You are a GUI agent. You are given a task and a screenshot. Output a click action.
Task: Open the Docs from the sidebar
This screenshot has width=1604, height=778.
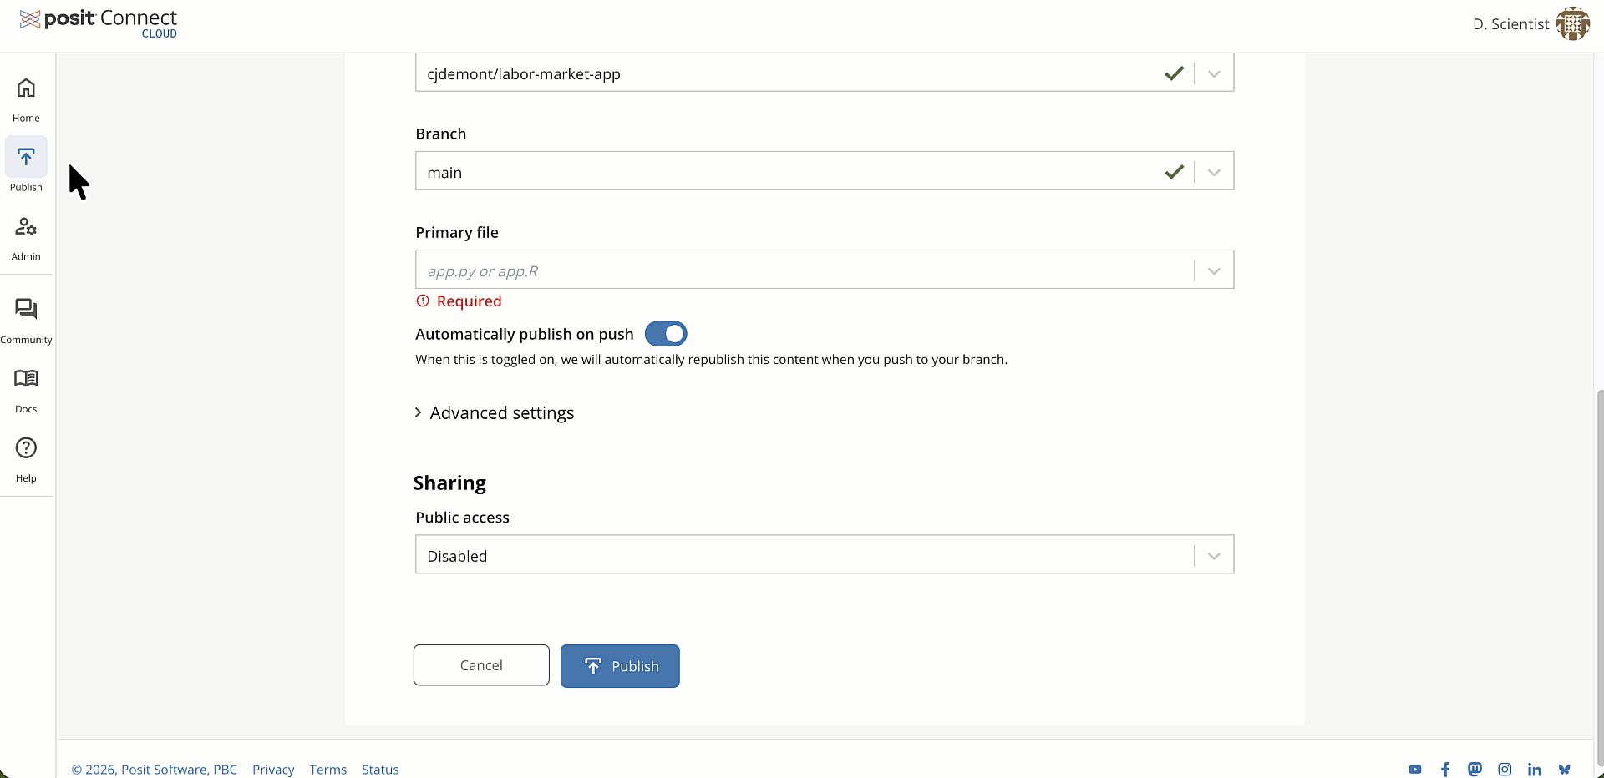pos(26,388)
